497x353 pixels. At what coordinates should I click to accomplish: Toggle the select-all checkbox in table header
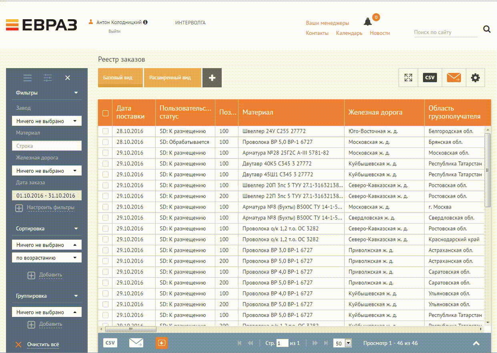(105, 113)
